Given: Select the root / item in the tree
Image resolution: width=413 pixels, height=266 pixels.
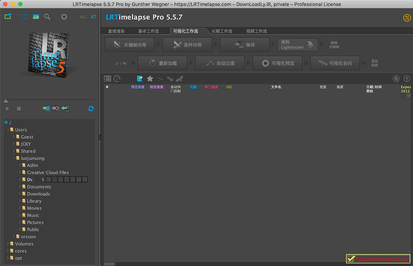Looking at the screenshot, I should tap(10, 122).
